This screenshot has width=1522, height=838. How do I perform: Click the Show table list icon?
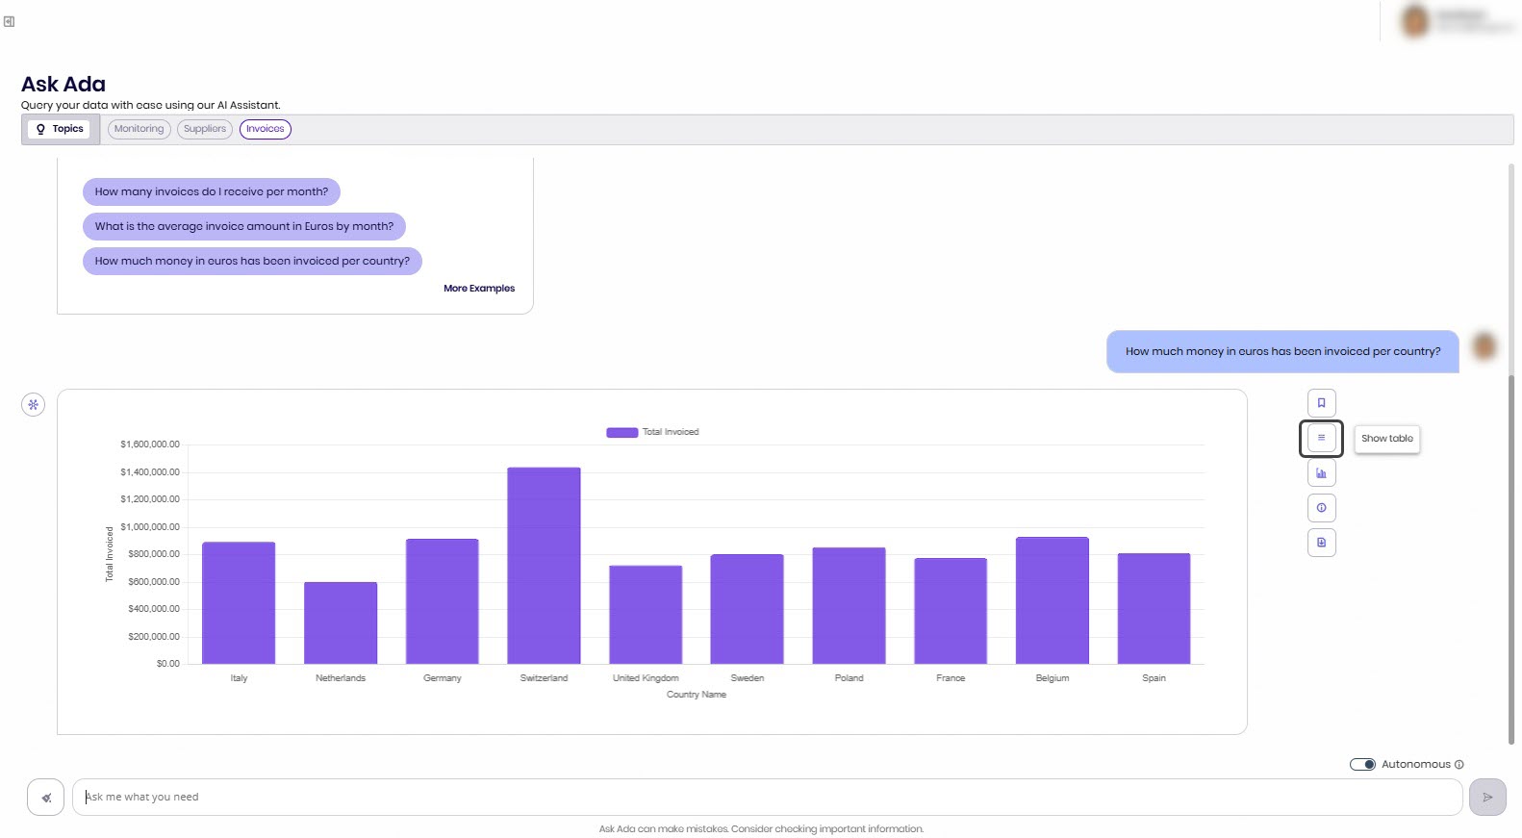pyautogui.click(x=1321, y=438)
